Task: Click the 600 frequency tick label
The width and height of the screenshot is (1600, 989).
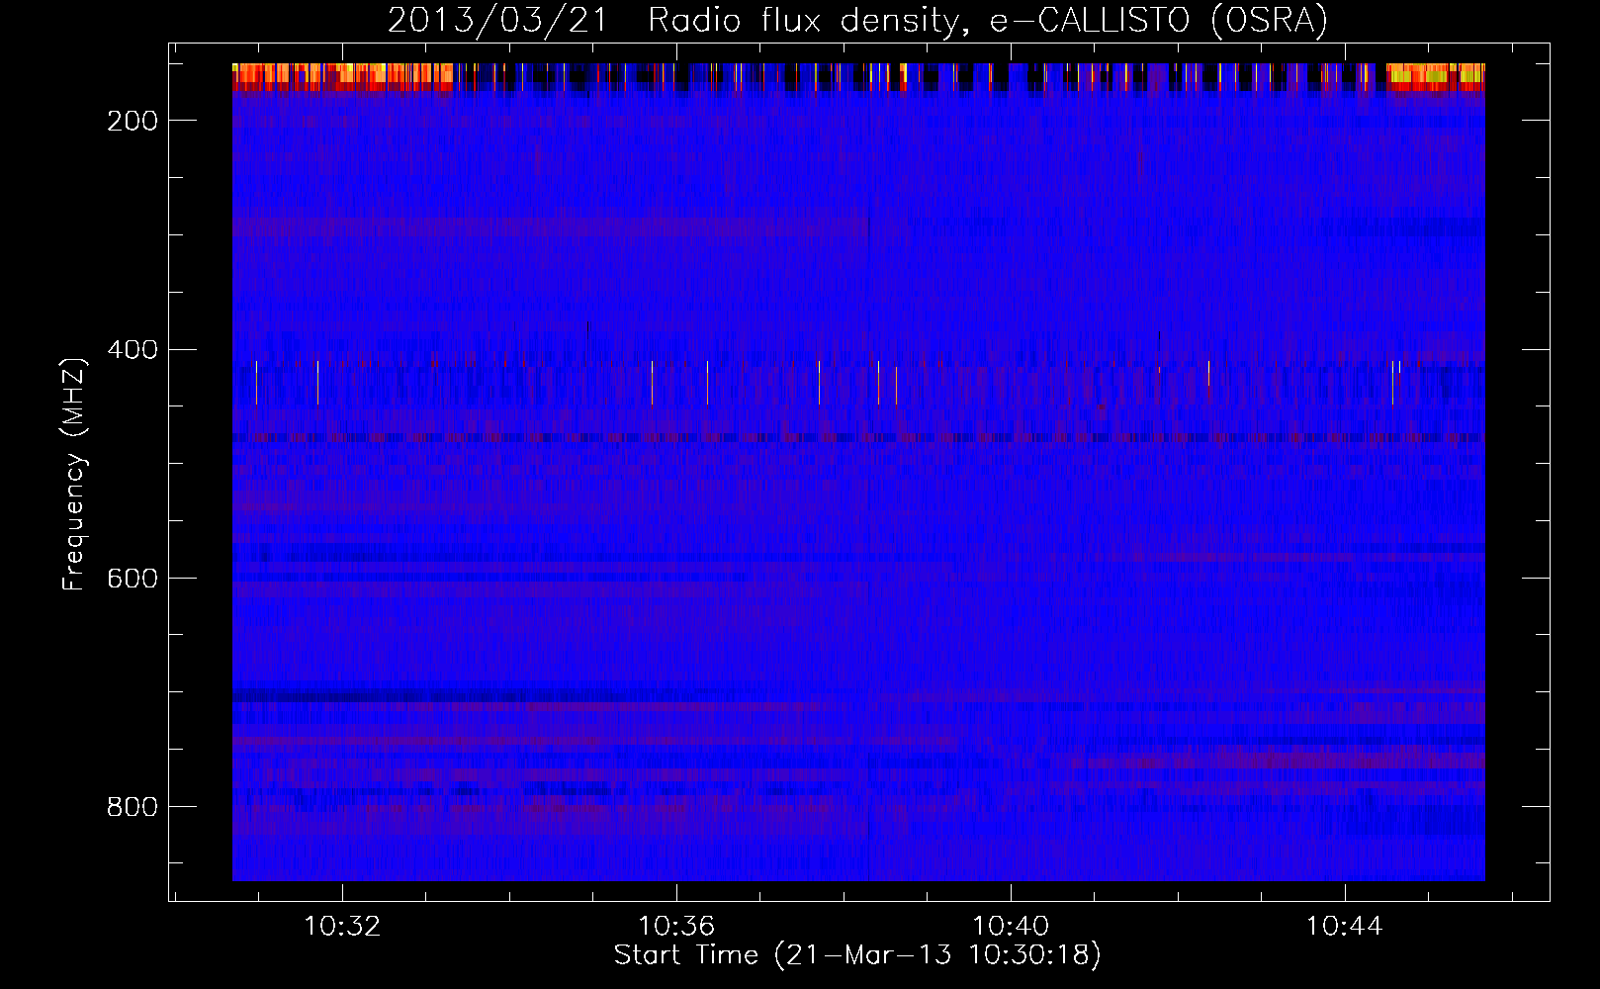Action: 133,579
